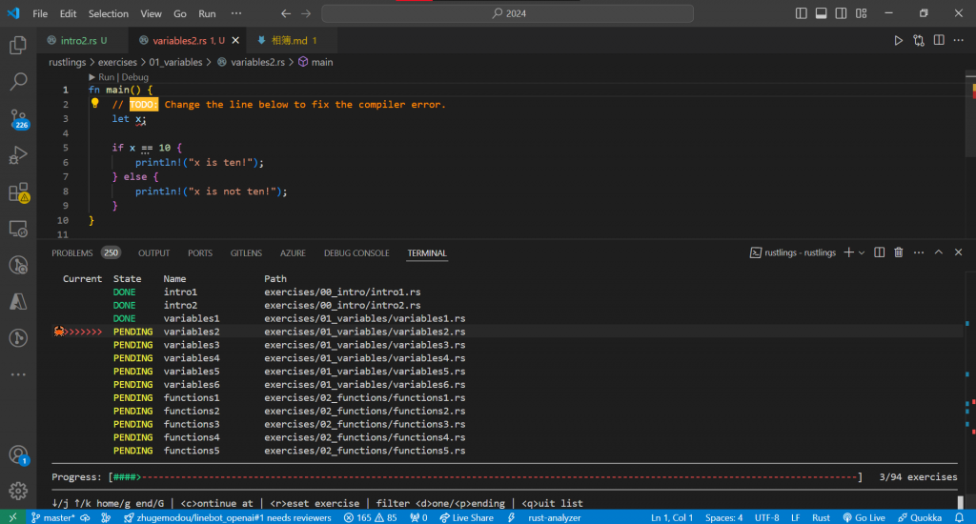The width and height of the screenshot is (976, 524).
Task: Toggle the primary side bar layout button
Action: pos(801,13)
